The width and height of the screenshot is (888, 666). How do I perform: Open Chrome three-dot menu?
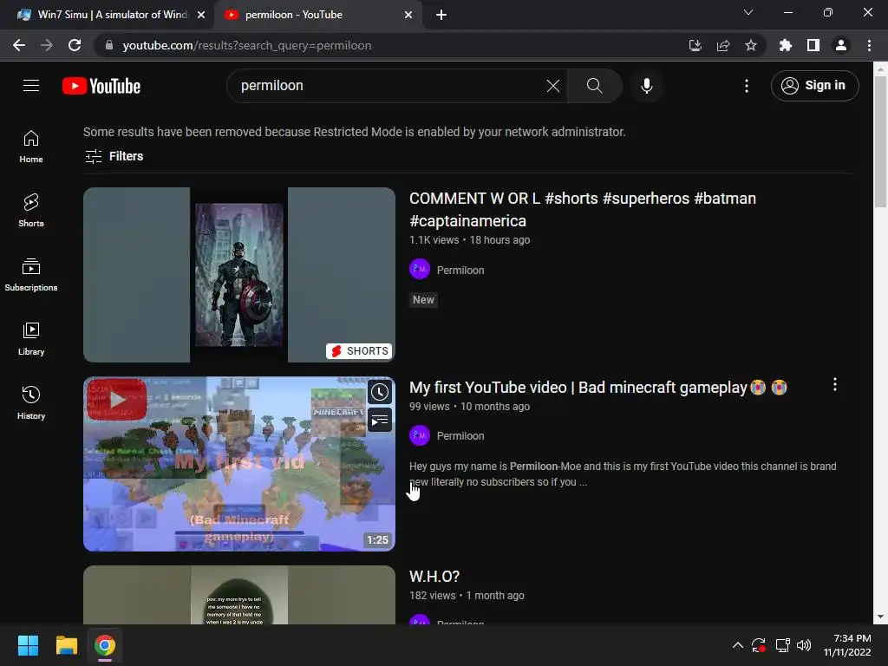[869, 45]
